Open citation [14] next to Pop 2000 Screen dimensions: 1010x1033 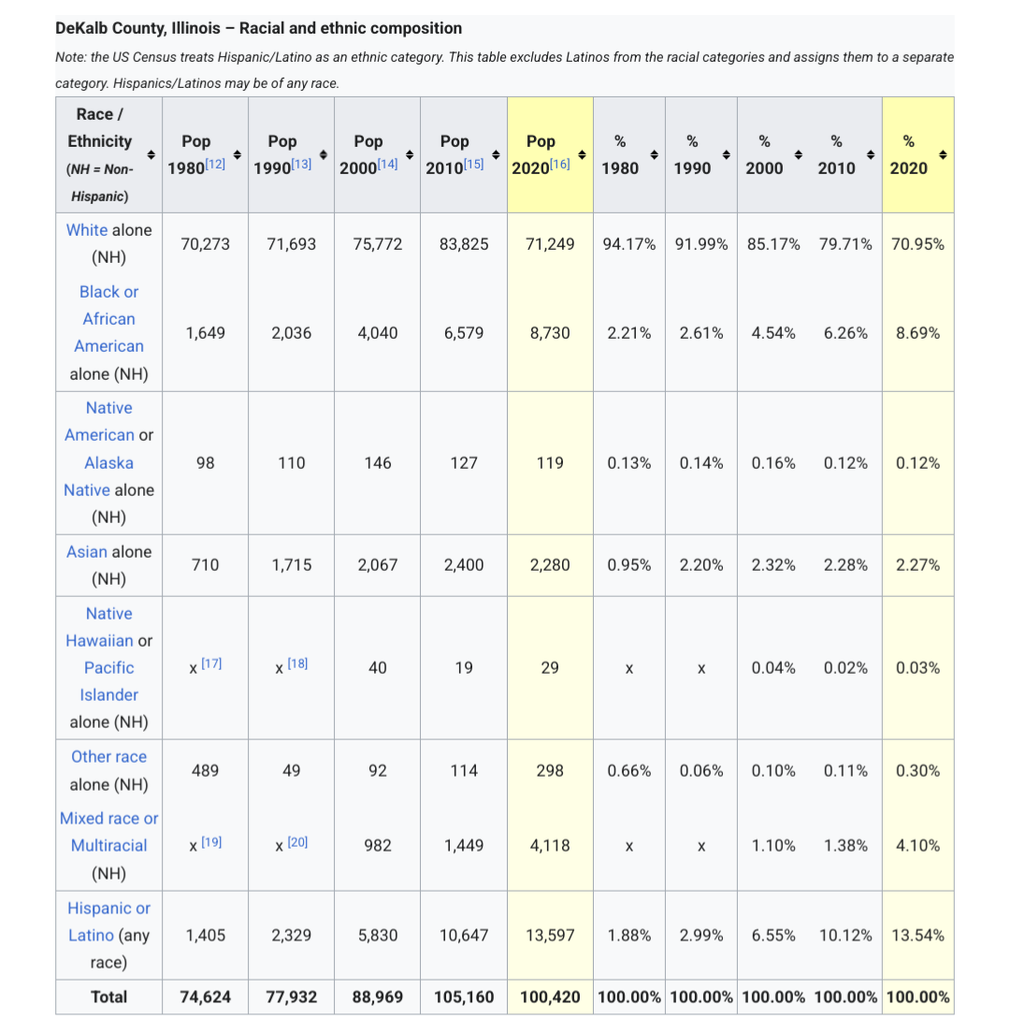tap(388, 164)
